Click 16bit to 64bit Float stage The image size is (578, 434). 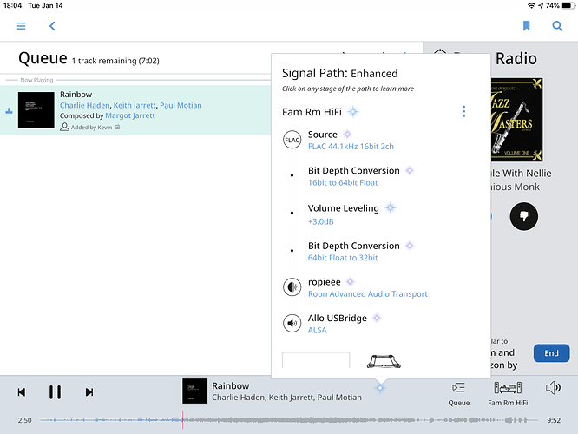coord(343,182)
